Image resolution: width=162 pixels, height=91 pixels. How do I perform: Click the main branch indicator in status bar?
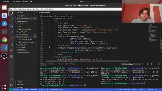[x=16, y=90]
